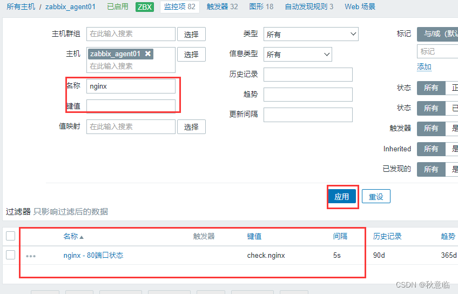Tick the select-all checkbox in table header

(10, 236)
